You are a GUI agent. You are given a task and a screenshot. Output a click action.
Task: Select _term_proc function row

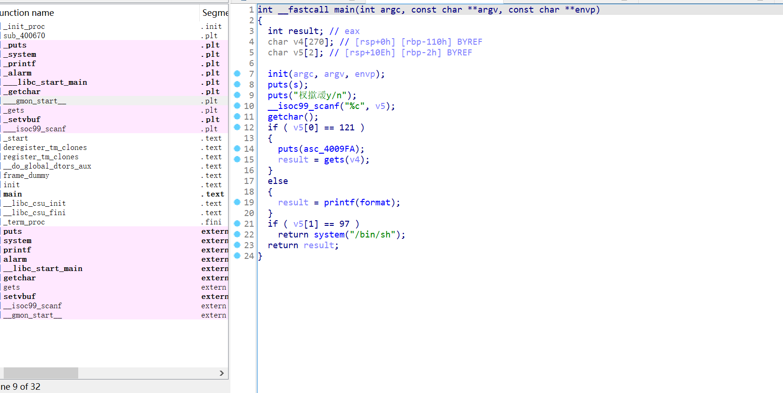point(114,222)
